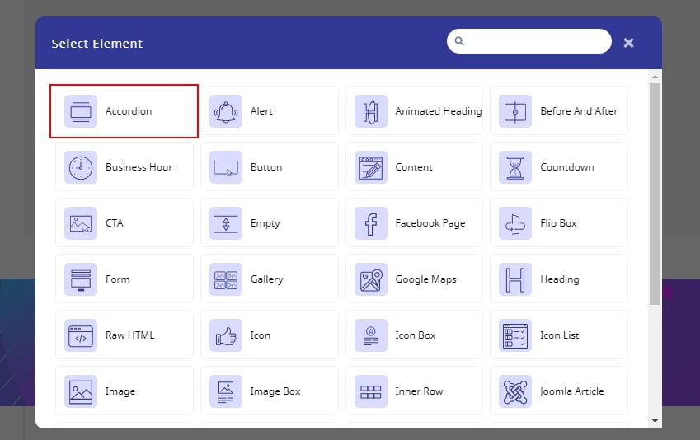Click the Icon label text

pyautogui.click(x=261, y=335)
